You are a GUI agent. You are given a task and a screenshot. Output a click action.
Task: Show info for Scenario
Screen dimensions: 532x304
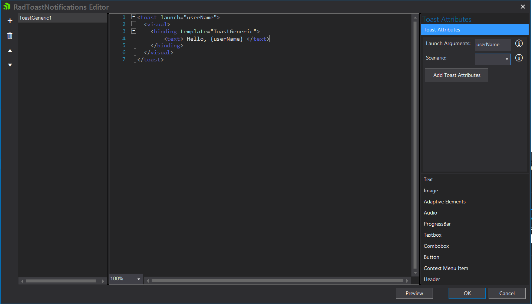[519, 58]
